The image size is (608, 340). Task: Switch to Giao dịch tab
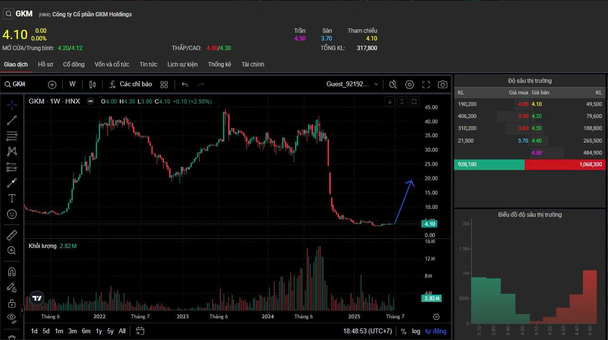click(x=16, y=65)
